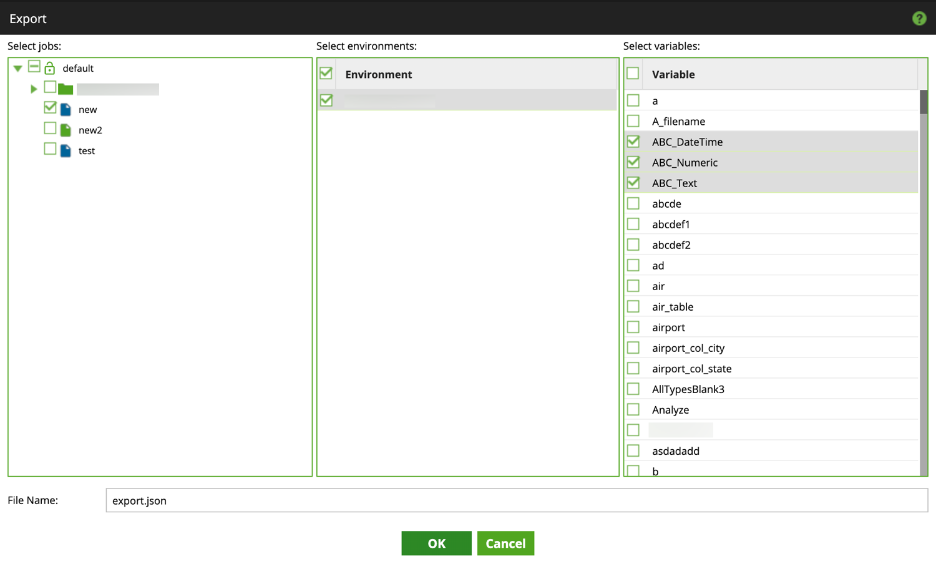Screen dimensions: 936x564
Task: Uncheck the ABC_DateTime variable
Action: point(633,141)
